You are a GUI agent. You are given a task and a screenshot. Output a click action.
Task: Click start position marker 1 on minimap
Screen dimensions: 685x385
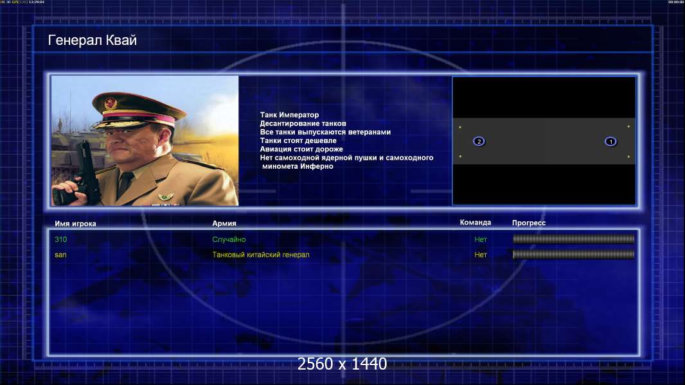point(610,141)
